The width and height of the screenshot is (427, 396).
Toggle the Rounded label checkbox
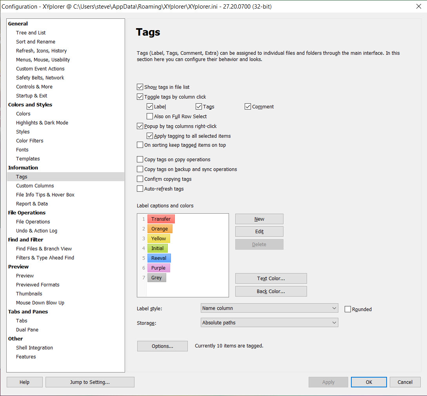pos(348,309)
